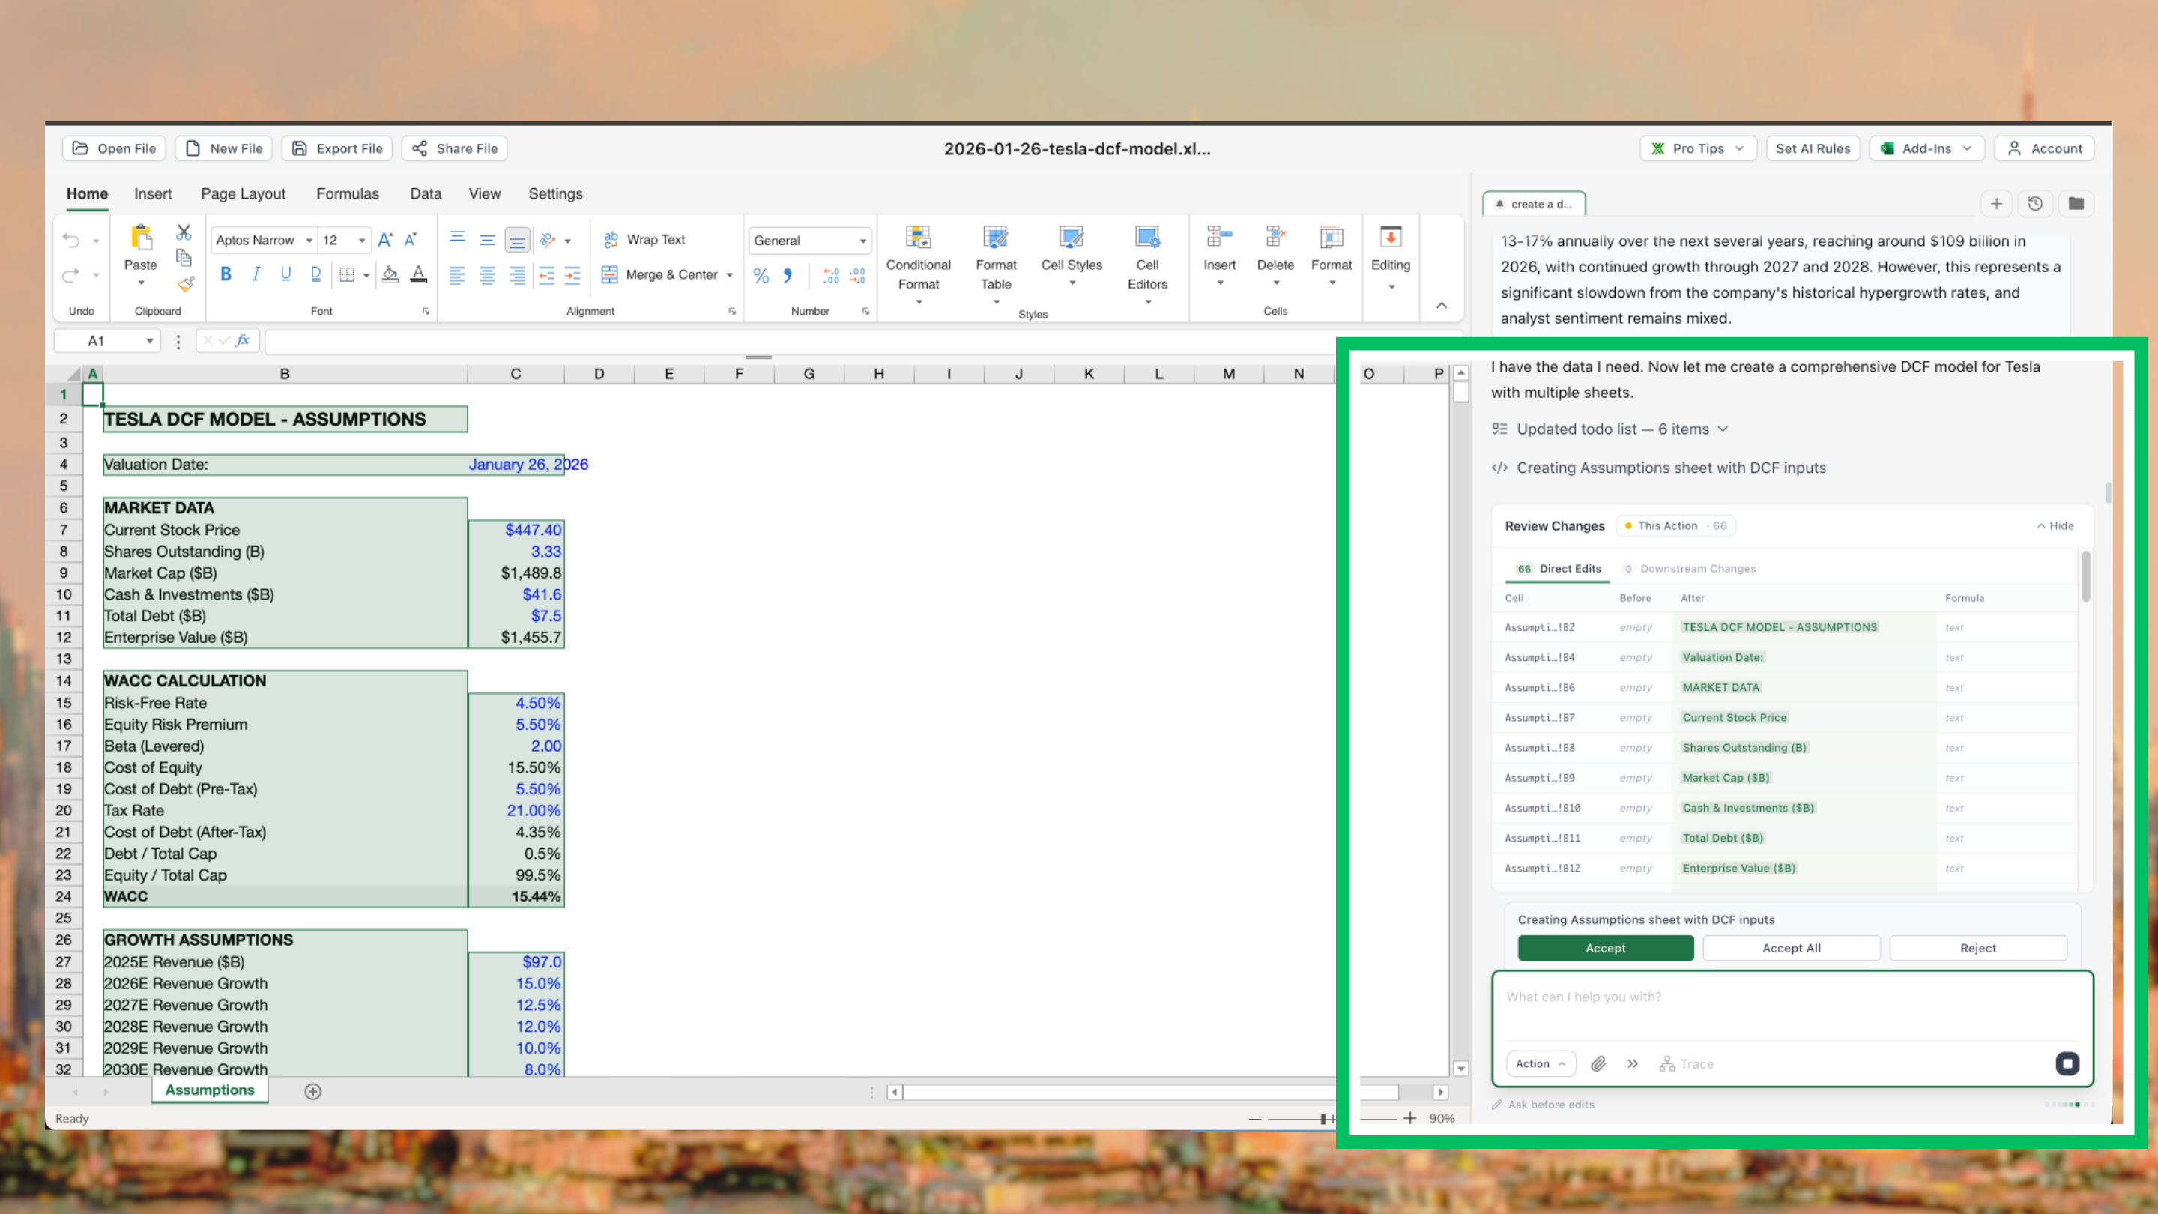Click the chat history clock icon
Viewport: 2158px width, 1214px height.
2036,204
